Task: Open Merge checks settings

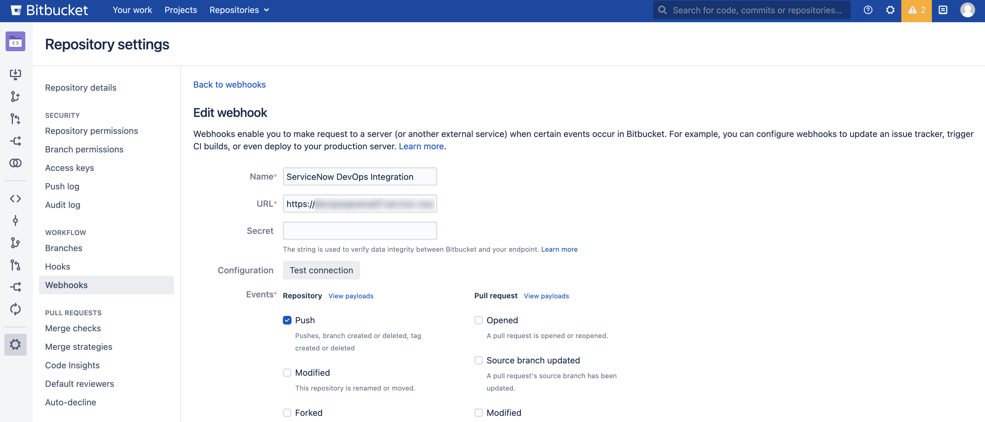Action: point(73,328)
